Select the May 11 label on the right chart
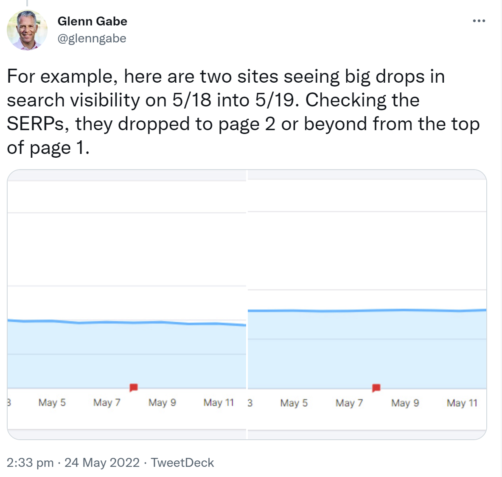 (461, 403)
